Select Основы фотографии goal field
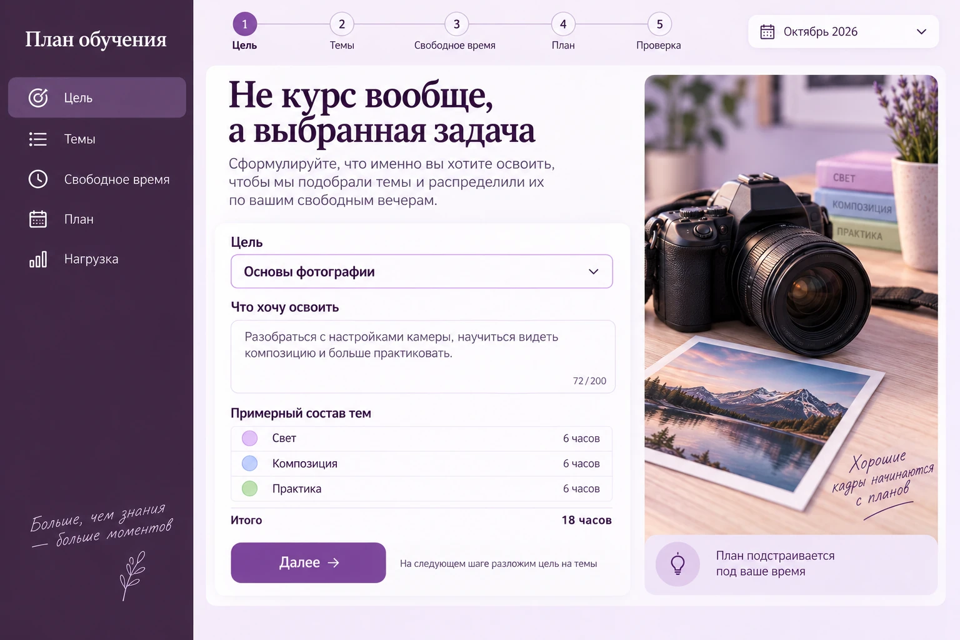Image resolution: width=960 pixels, height=640 pixels. [422, 271]
